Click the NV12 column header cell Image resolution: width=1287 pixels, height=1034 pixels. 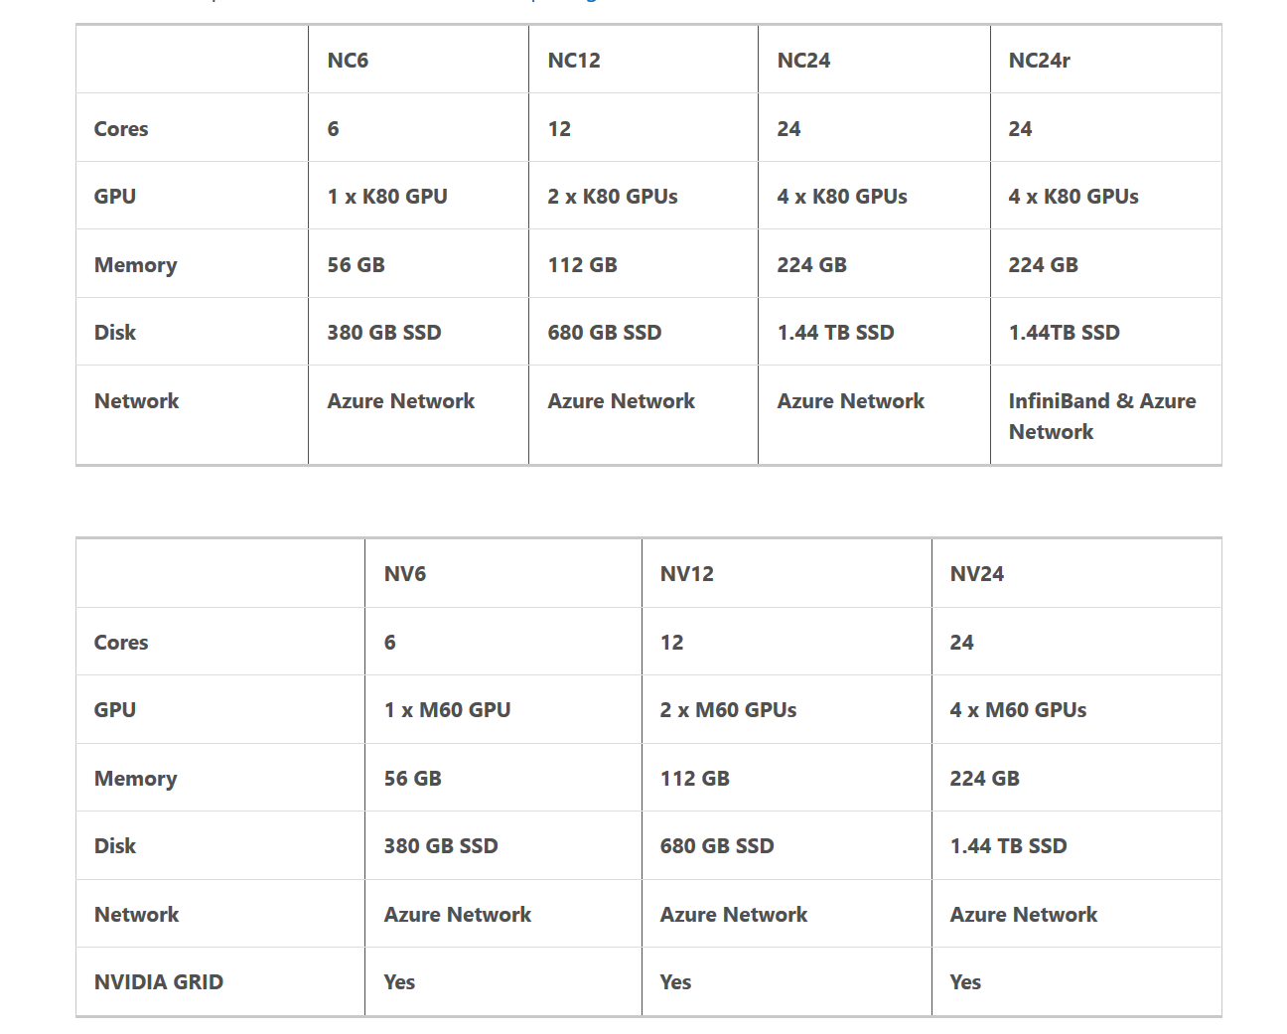(x=786, y=573)
